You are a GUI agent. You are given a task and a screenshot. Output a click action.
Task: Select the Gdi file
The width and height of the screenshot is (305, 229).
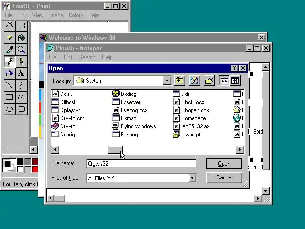pyautogui.click(x=181, y=94)
